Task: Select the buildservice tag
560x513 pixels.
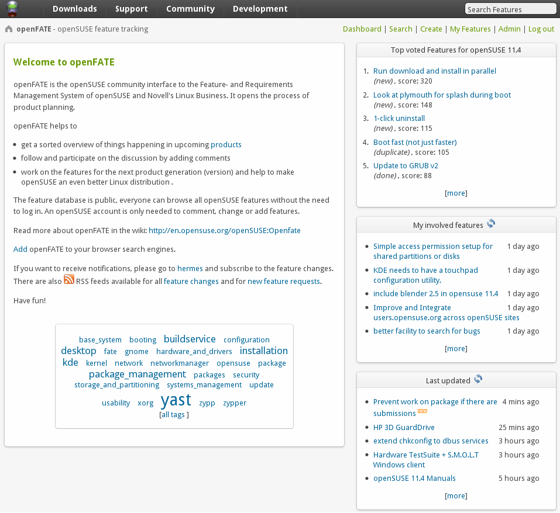Action: 190,339
